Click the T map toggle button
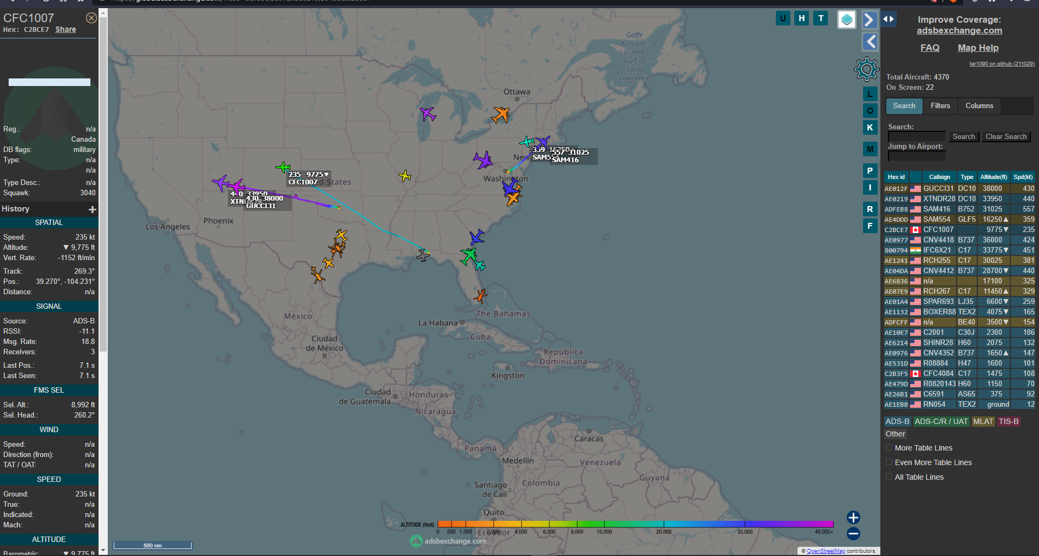The width and height of the screenshot is (1039, 556). click(x=821, y=18)
